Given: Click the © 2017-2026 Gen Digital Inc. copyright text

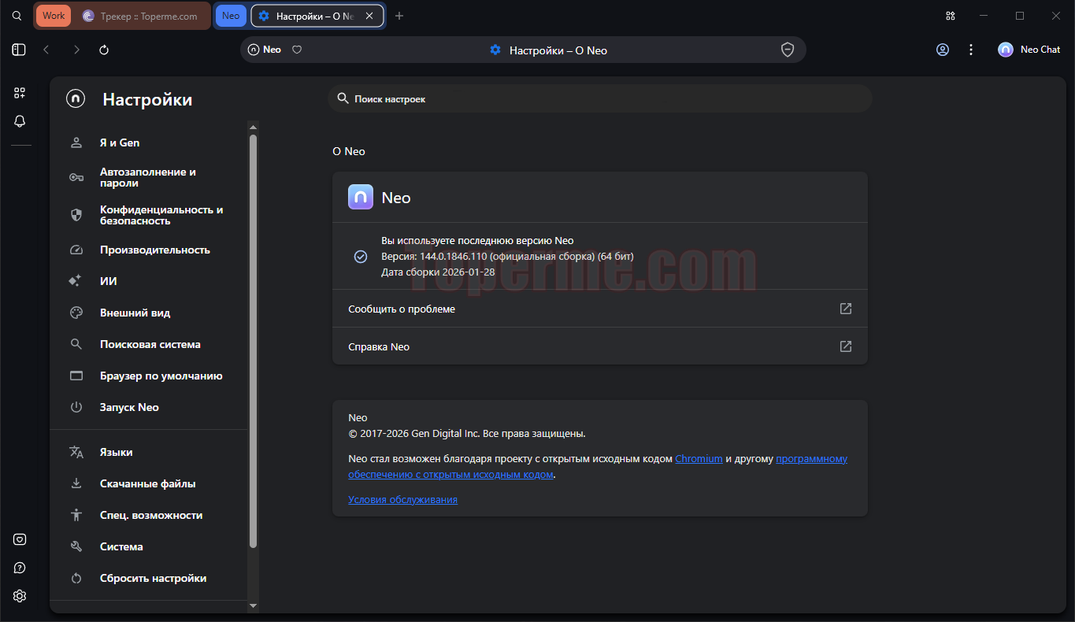Looking at the screenshot, I should 467,433.
